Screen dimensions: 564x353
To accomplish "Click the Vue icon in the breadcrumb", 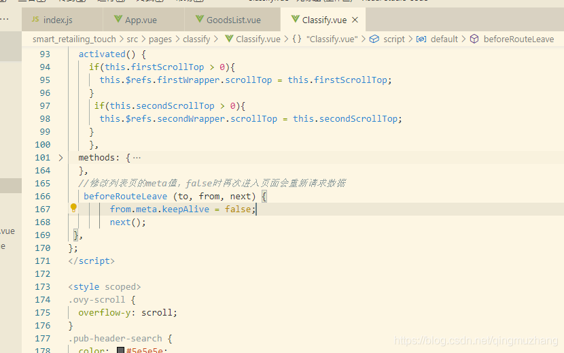I will click(x=229, y=39).
